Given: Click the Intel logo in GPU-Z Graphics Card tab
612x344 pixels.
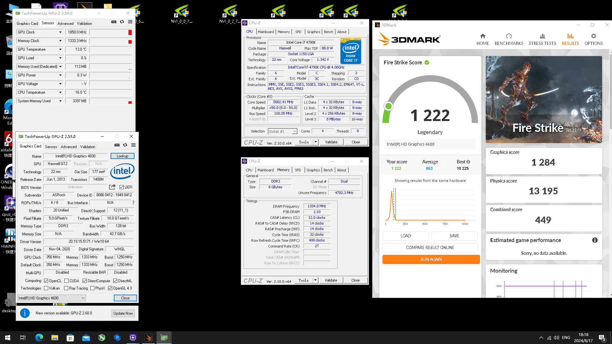Looking at the screenshot, I should 122,171.
